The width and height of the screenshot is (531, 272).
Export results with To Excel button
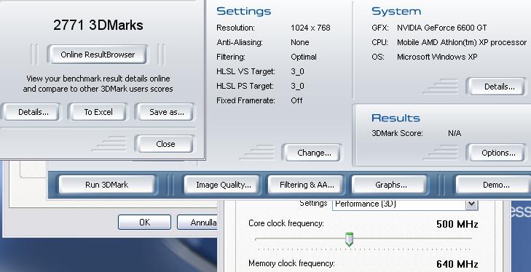[98, 112]
